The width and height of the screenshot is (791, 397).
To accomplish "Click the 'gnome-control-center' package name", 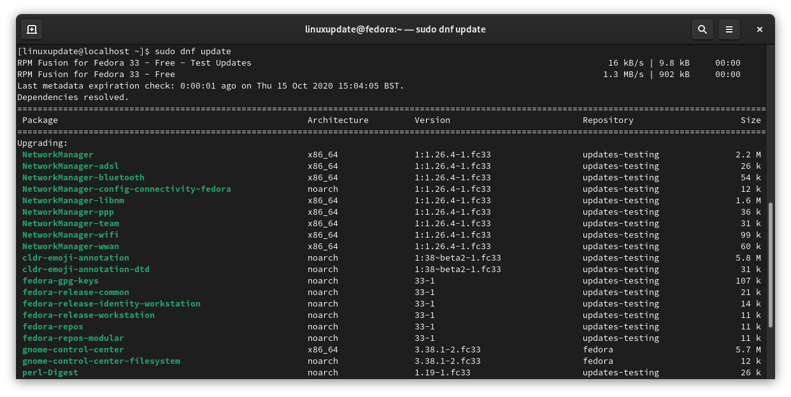I will pyautogui.click(x=73, y=349).
